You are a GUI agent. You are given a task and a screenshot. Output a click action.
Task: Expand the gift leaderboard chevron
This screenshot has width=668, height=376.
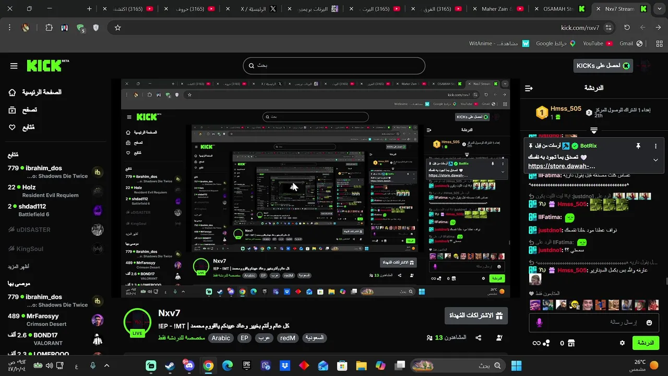(x=594, y=130)
